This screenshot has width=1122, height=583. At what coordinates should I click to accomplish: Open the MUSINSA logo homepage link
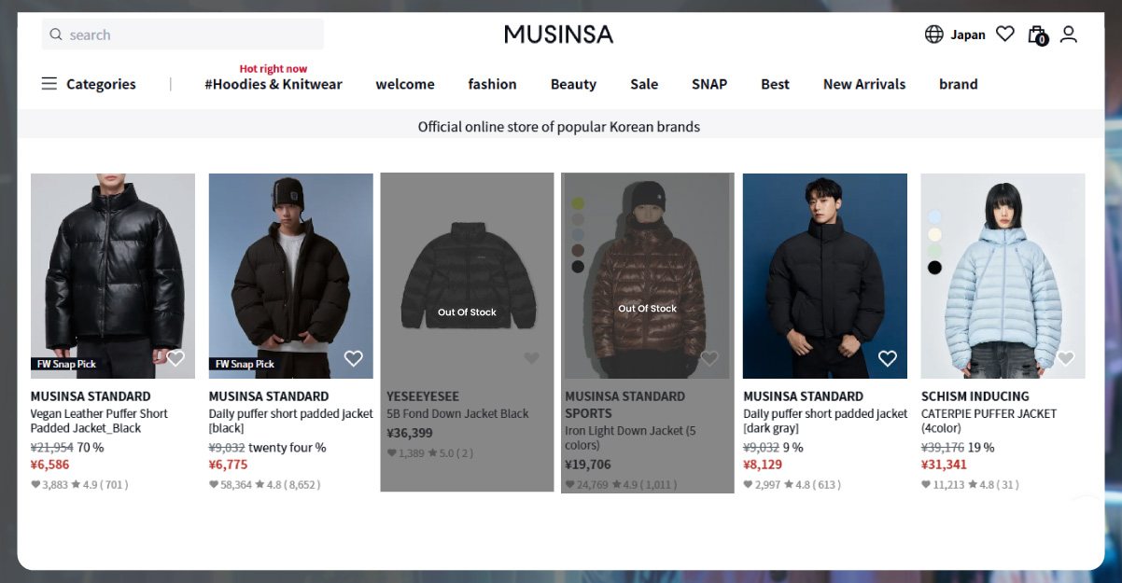tap(558, 35)
